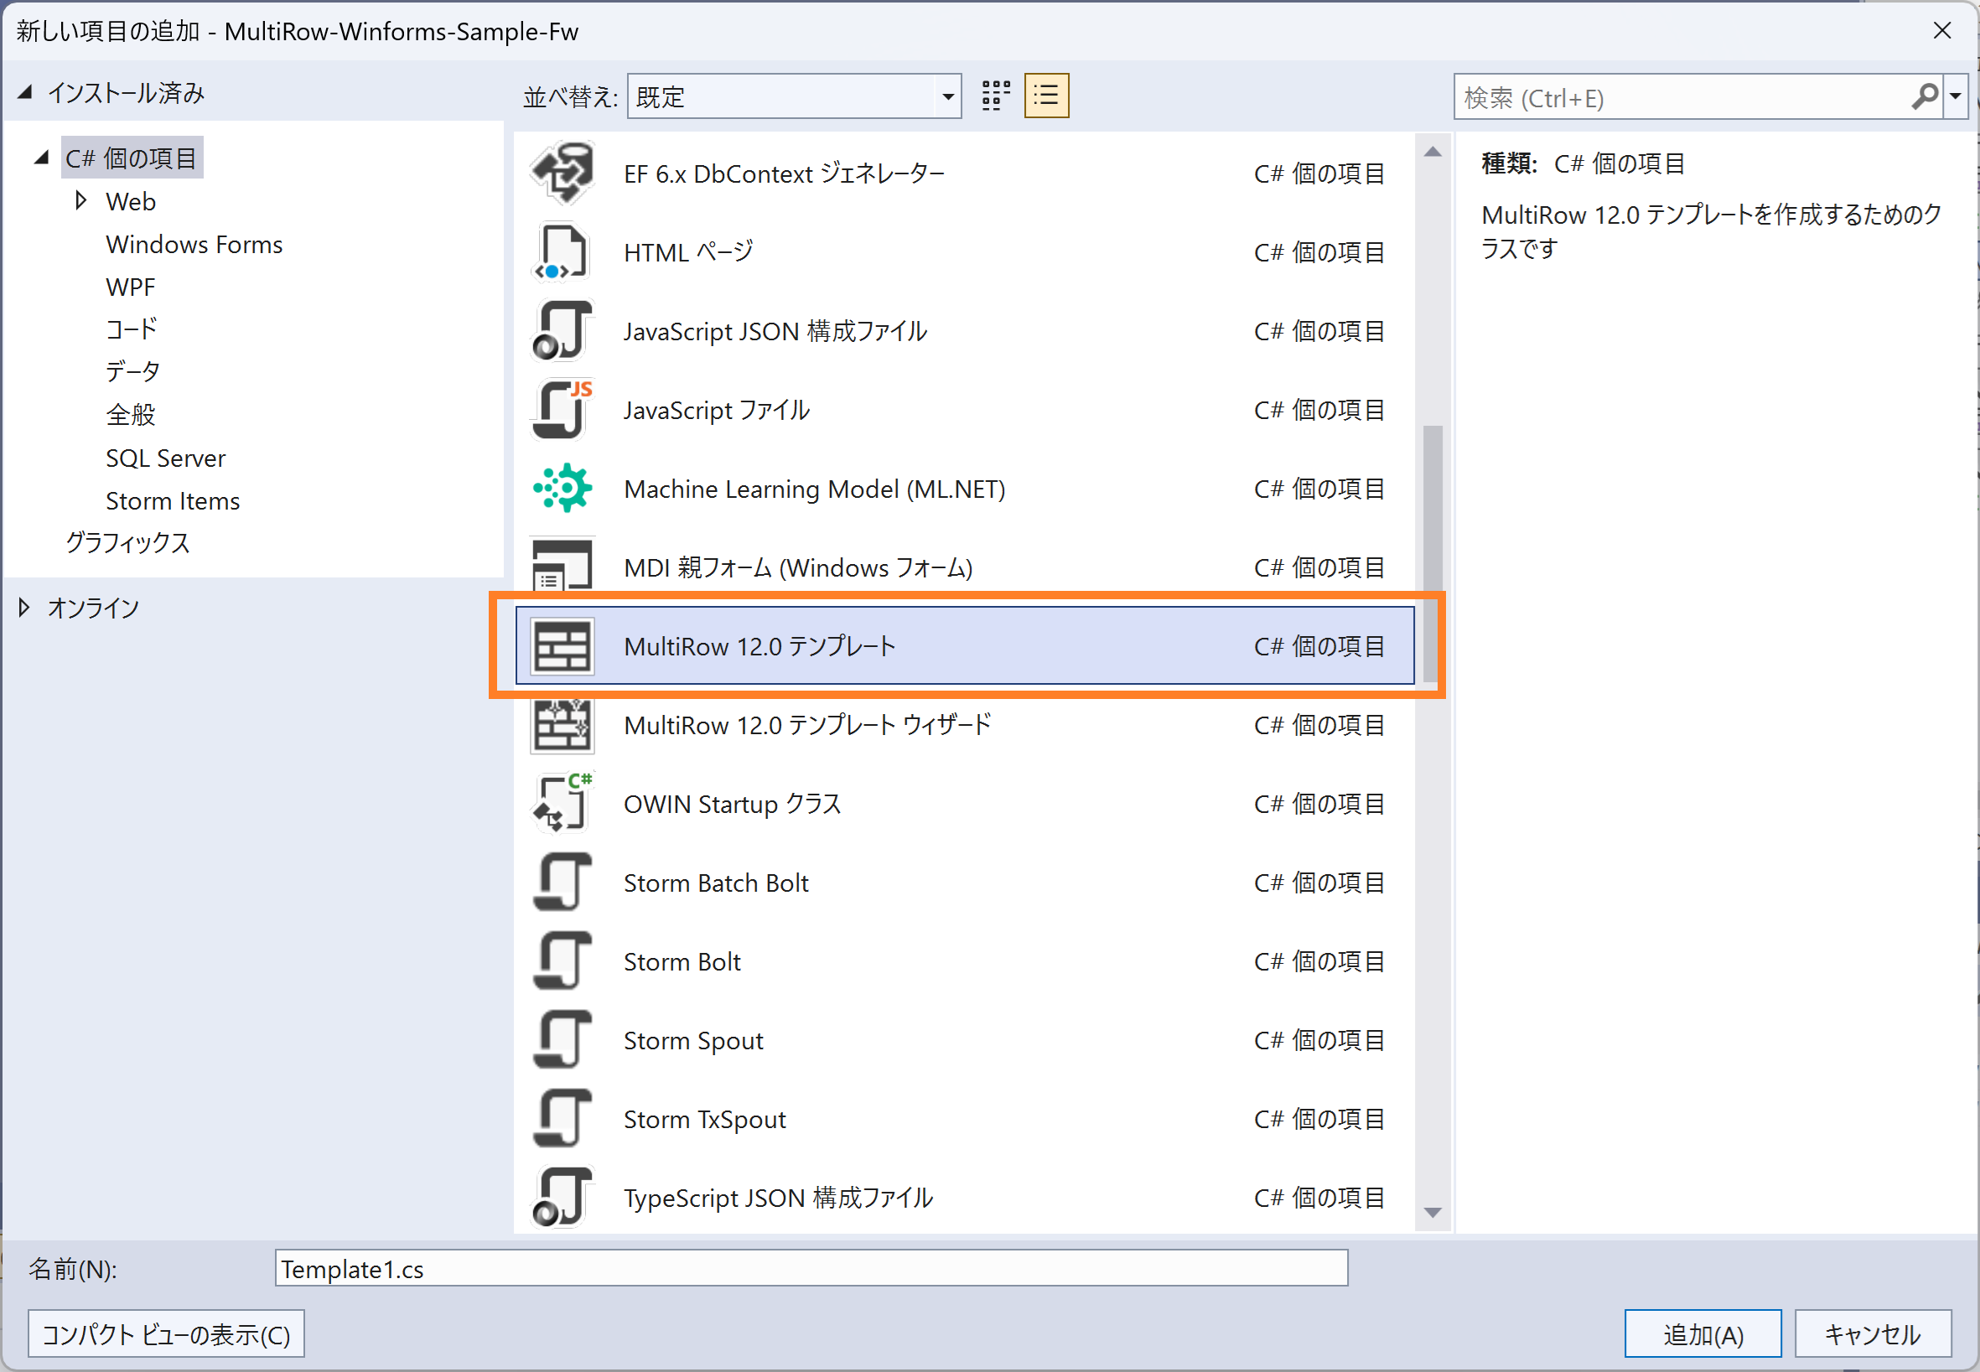Collapse the C# 個の項目 tree node
The width and height of the screenshot is (1980, 1372).
41,158
